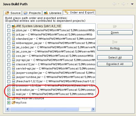Check the standard.jar export checkbox

(x=9, y=39)
